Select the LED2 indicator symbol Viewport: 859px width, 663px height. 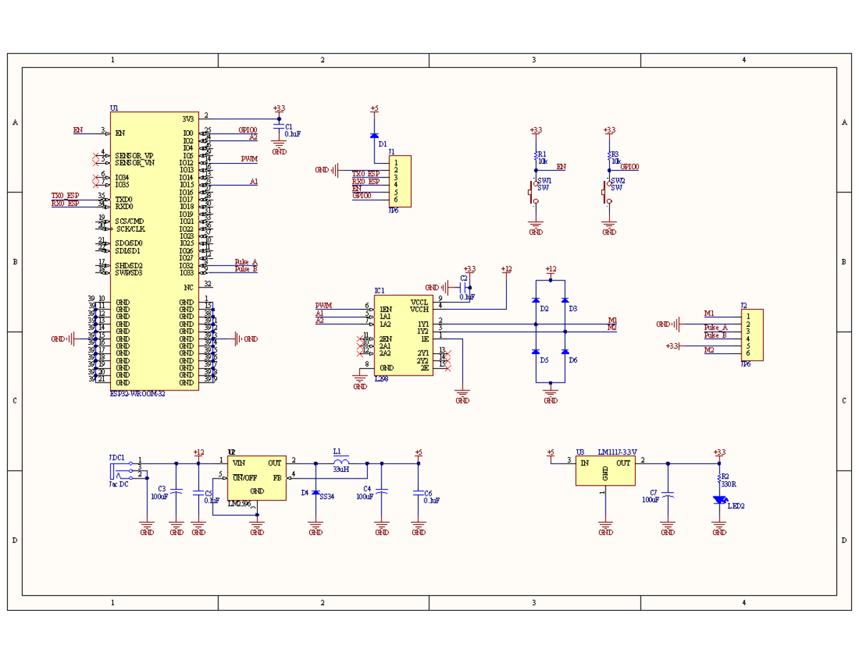719,501
